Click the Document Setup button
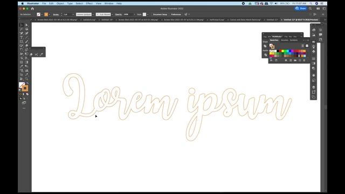Viewport: 345px width, 194px height. pyautogui.click(x=160, y=15)
